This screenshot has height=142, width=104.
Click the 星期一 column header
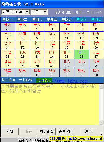point(8,19)
